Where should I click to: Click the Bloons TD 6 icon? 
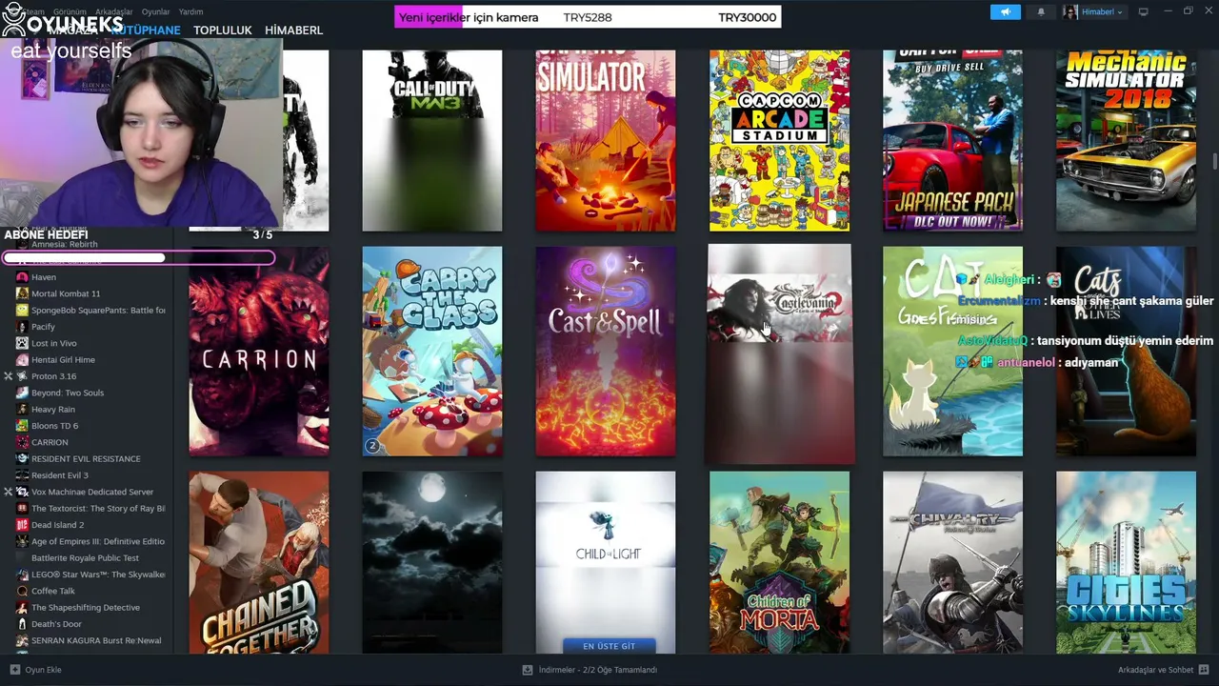coord(22,426)
